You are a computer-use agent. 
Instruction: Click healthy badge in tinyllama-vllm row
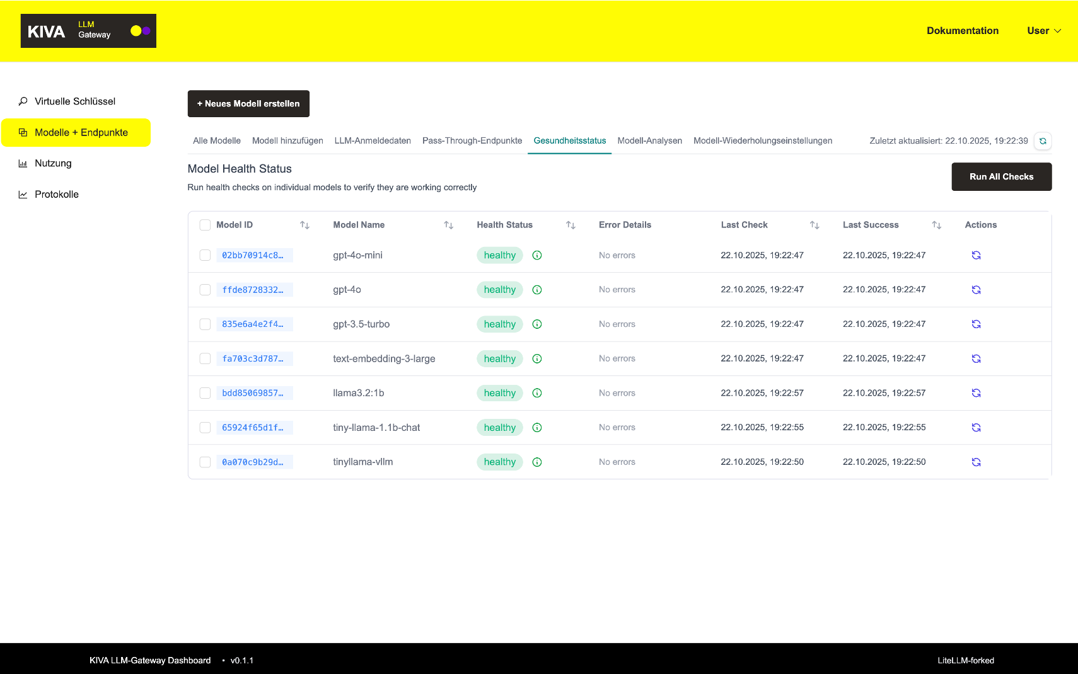tap(500, 462)
